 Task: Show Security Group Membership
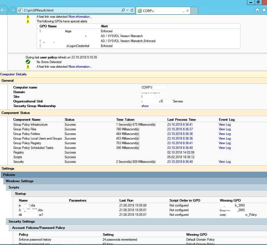pos(145,106)
